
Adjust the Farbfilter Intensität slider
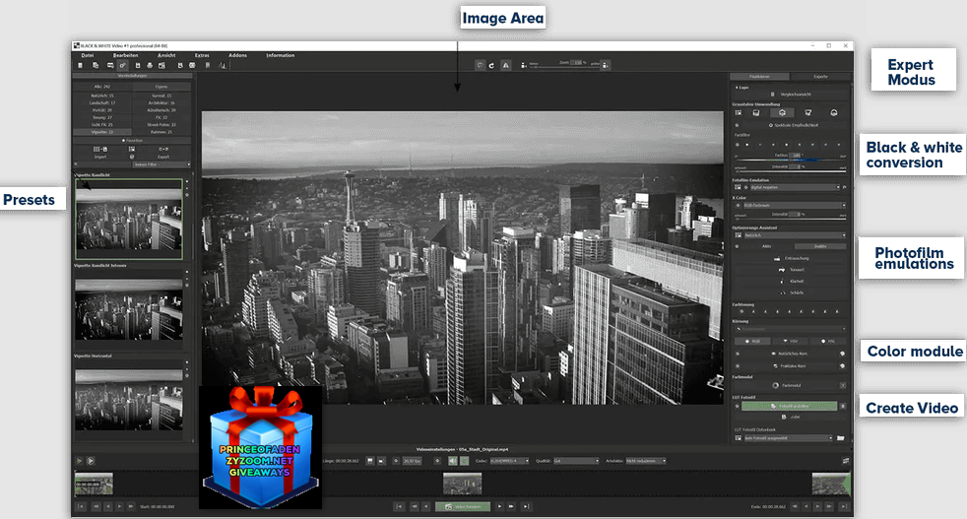click(x=791, y=169)
